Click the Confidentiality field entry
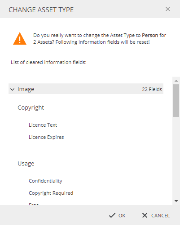The height and width of the screenshot is (225, 180). pos(45,181)
